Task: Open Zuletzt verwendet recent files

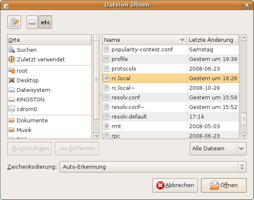Action: click(x=40, y=60)
